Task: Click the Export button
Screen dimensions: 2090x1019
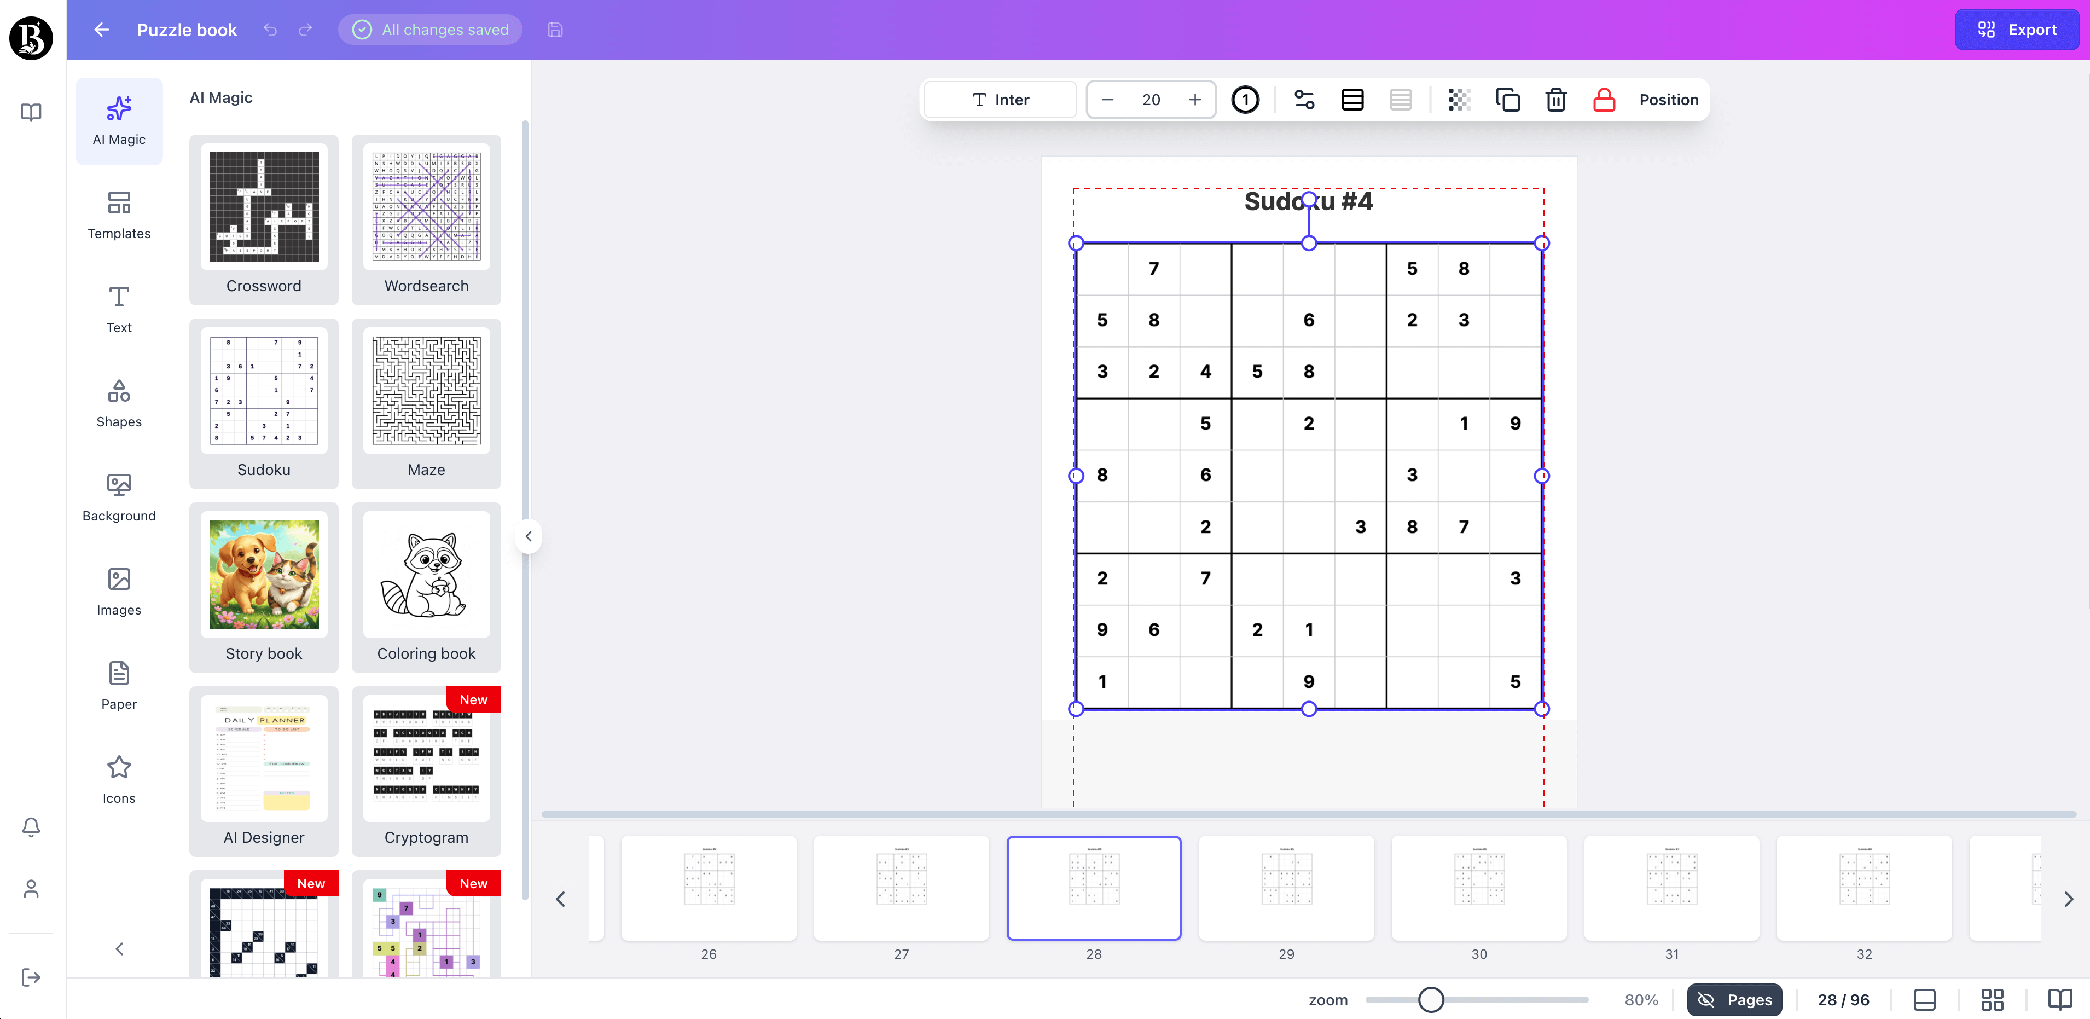Action: [2018, 29]
